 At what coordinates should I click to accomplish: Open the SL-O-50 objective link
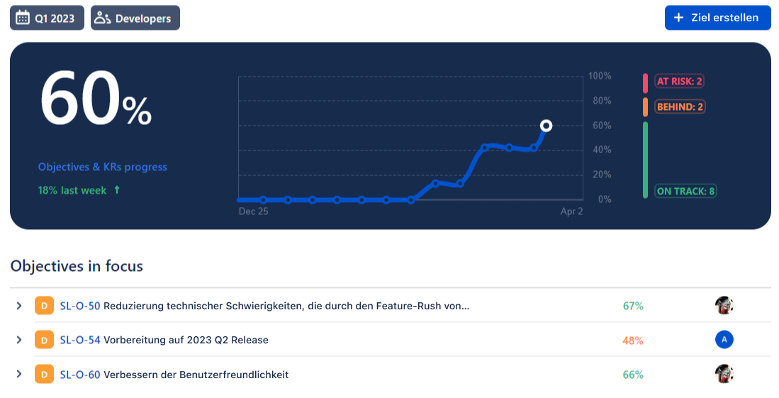pos(80,306)
